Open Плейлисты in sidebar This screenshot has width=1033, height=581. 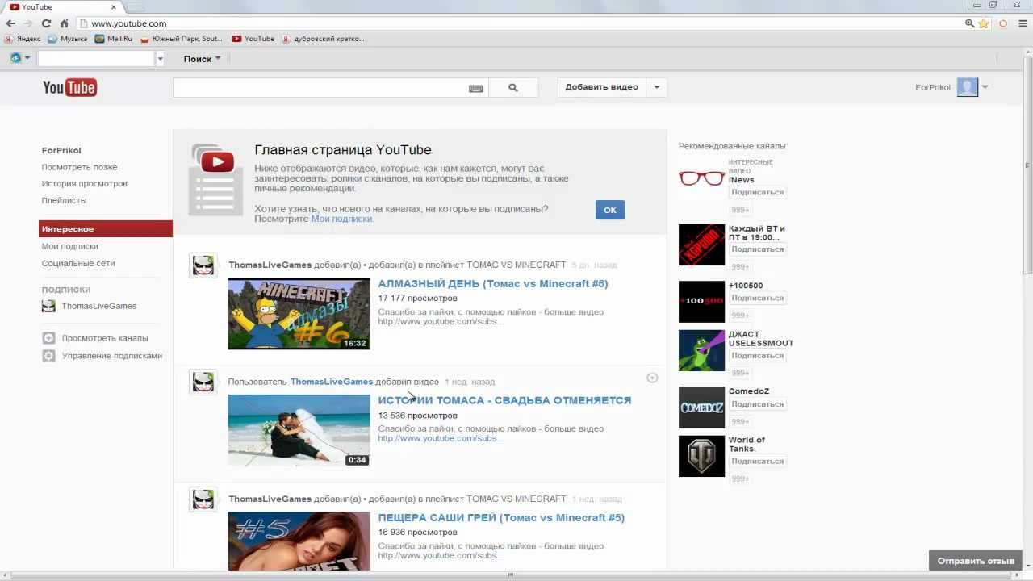click(65, 200)
